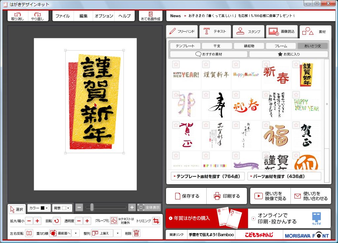Align objects with the 上揃え button

click(x=102, y=233)
